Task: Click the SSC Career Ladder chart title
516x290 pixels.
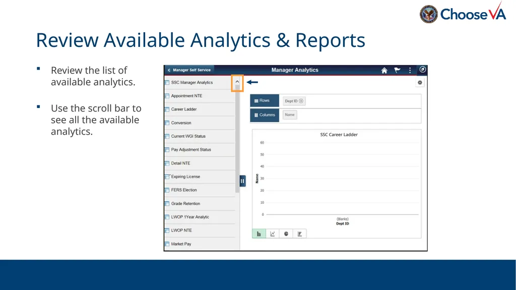Action: pyautogui.click(x=339, y=135)
